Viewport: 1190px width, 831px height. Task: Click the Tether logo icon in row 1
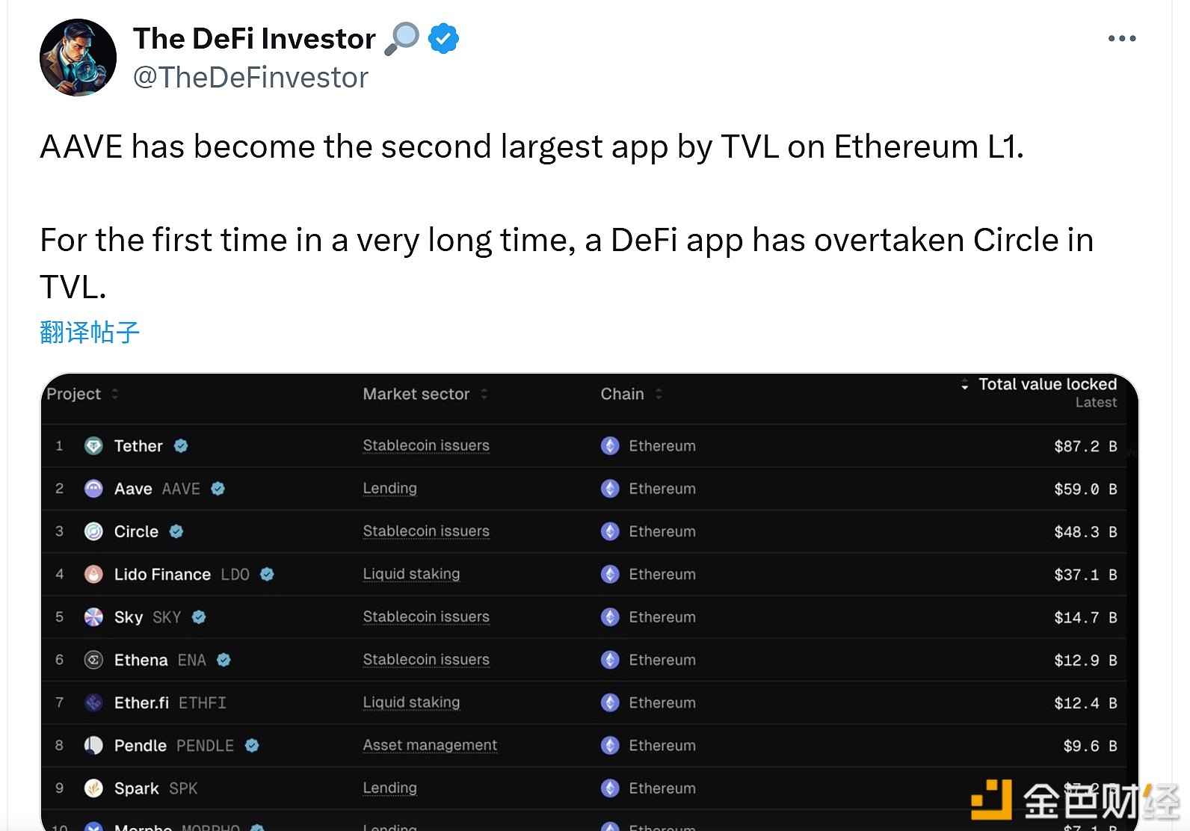(93, 446)
